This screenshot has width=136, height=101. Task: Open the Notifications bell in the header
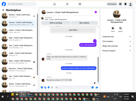click(x=125, y=4)
